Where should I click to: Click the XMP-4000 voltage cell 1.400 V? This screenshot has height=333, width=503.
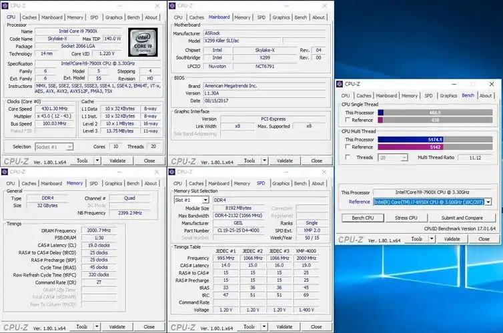(x=306, y=310)
